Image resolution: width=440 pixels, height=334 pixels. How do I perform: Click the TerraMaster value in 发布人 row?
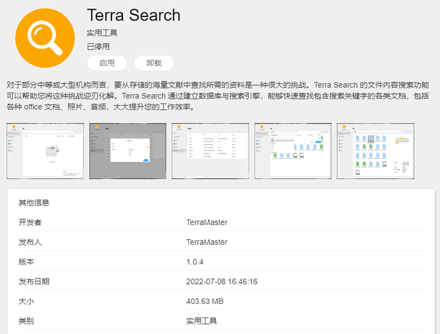pyautogui.click(x=207, y=242)
